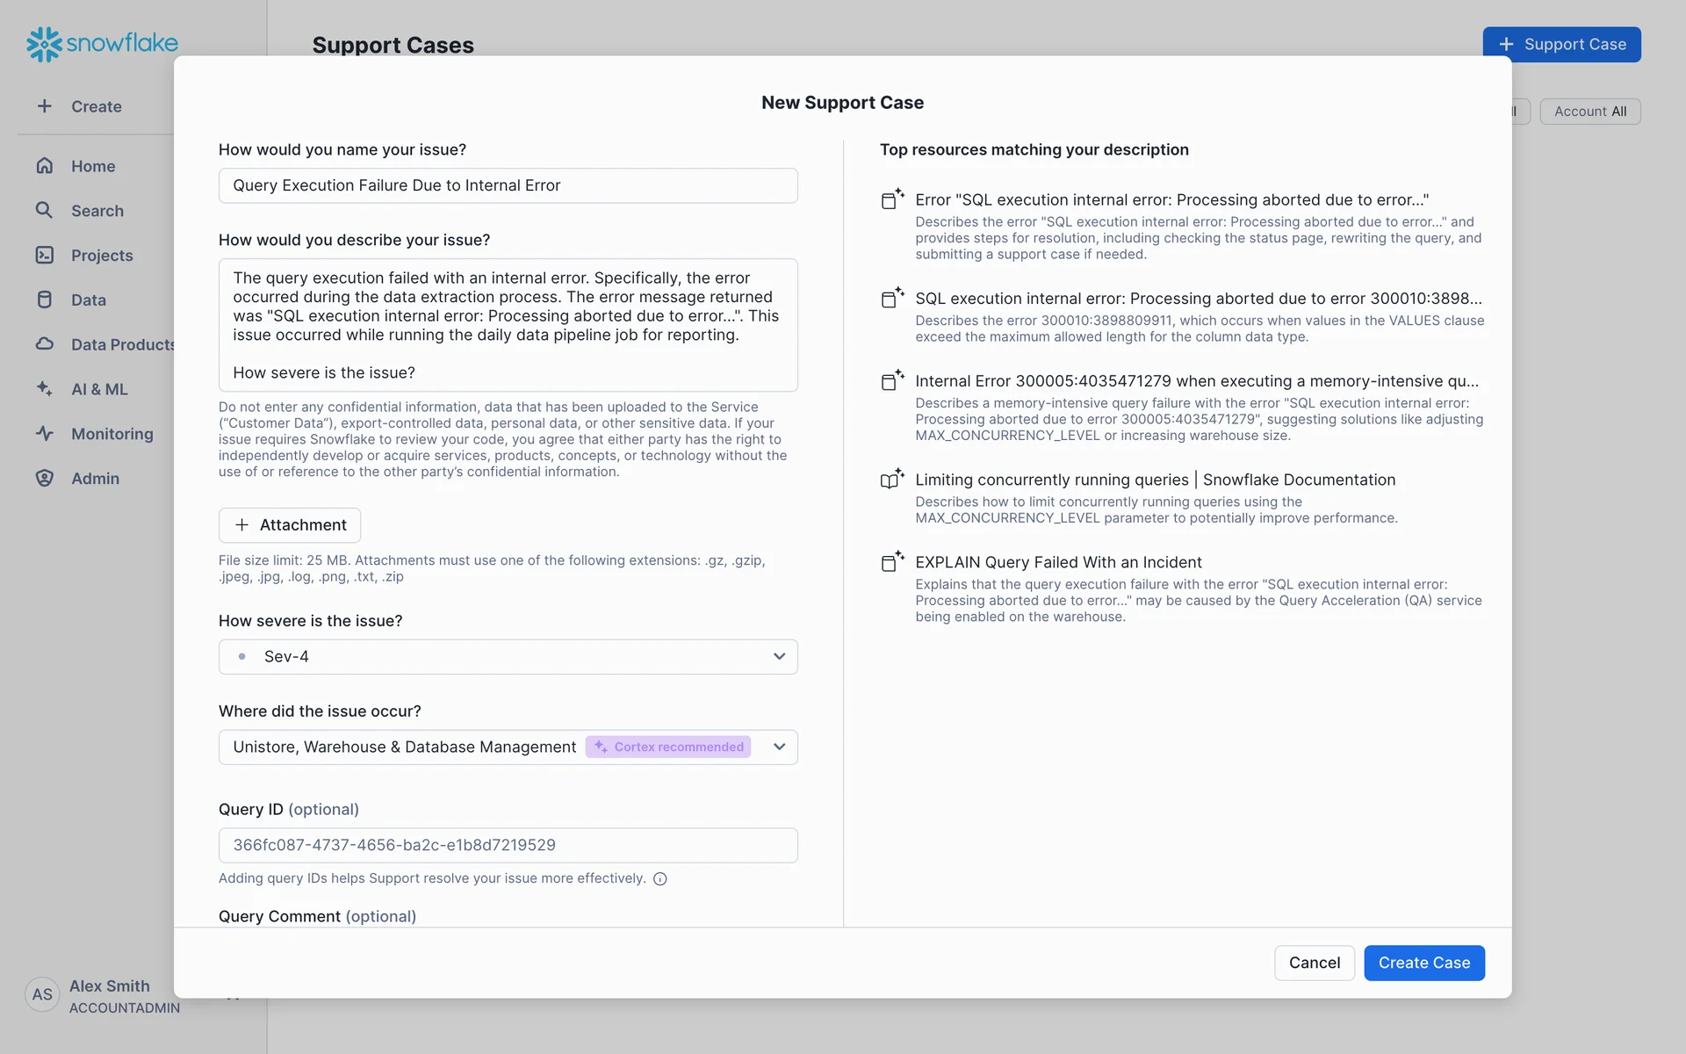This screenshot has width=1686, height=1054.
Task: Click the Snowflake logo icon
Action: (44, 44)
